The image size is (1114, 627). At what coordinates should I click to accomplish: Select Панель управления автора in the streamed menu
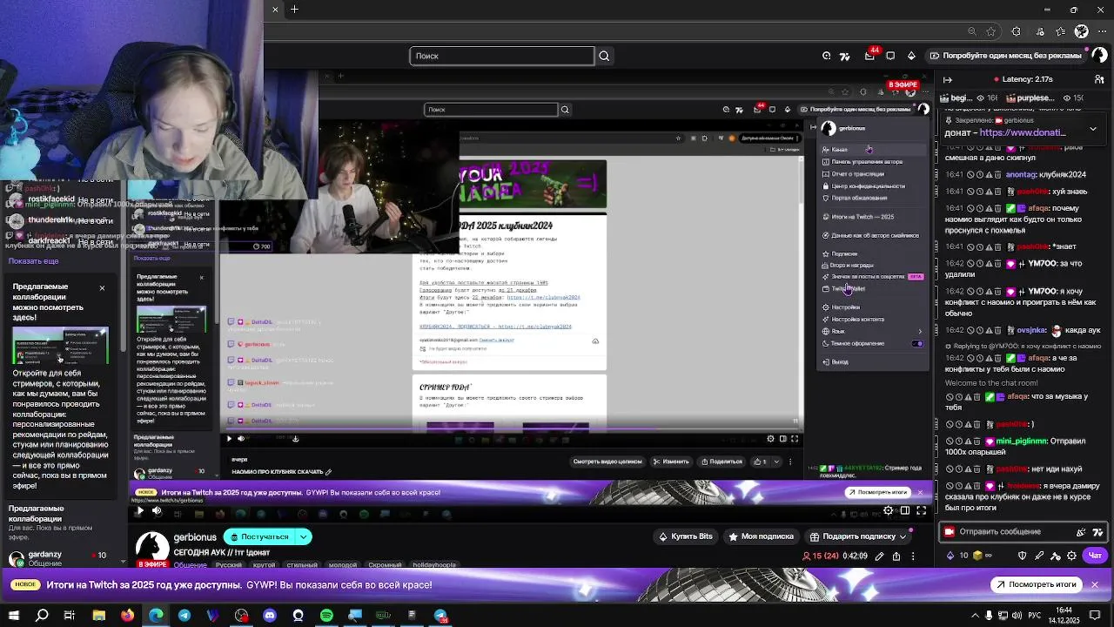tap(867, 162)
